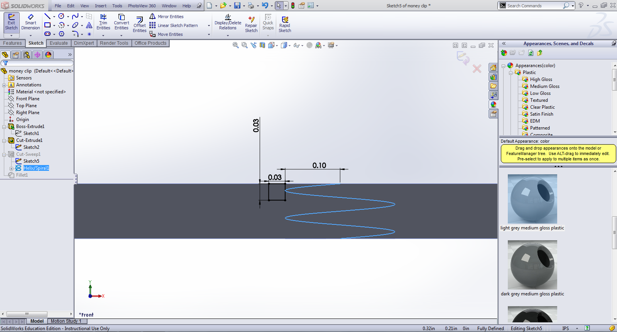Select Front Plane in feature tree
Viewport: 617px width, 332px height.
pyautogui.click(x=28, y=99)
